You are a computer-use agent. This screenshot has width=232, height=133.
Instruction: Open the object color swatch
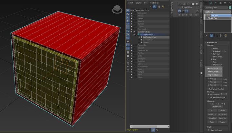(230, 7)
